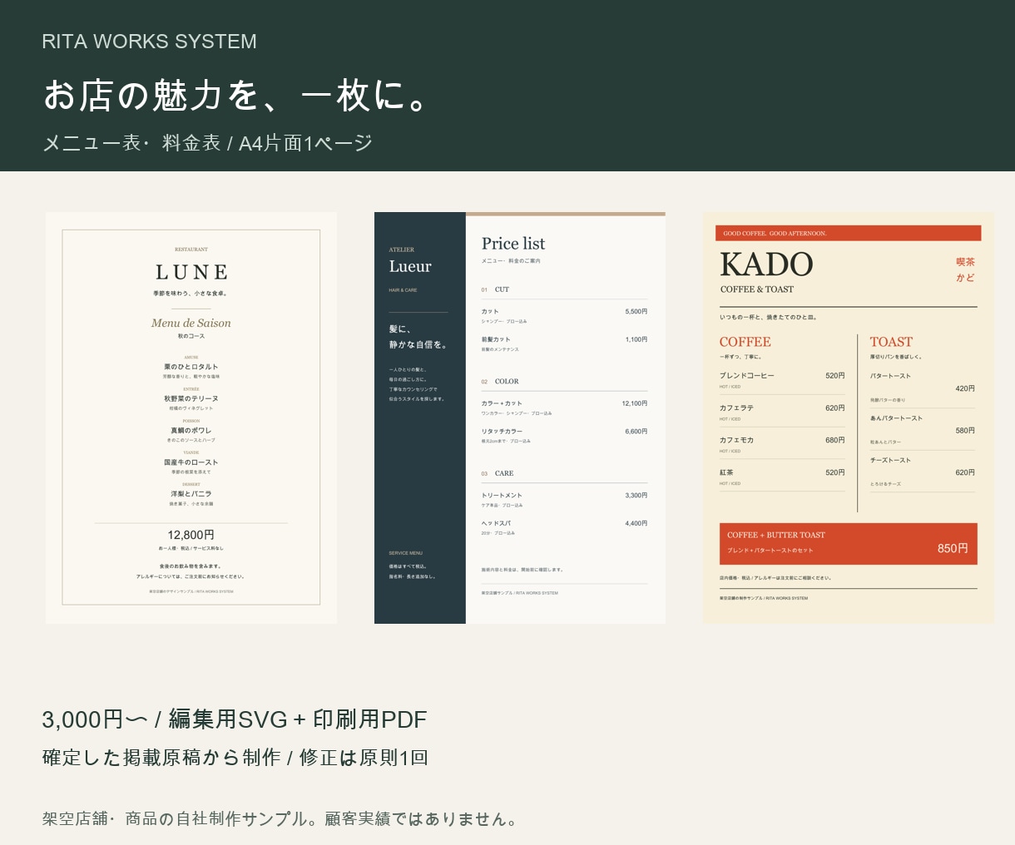Click the line 確定した掲載原稿から制作 / 修正は原則1回
The image size is (1015, 845).
click(x=235, y=758)
